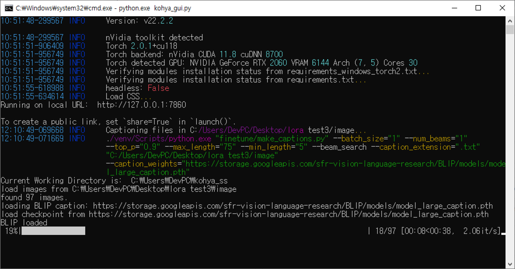The image size is (515, 269).
Task: Click the 'load images from' line
Action: 119,189
